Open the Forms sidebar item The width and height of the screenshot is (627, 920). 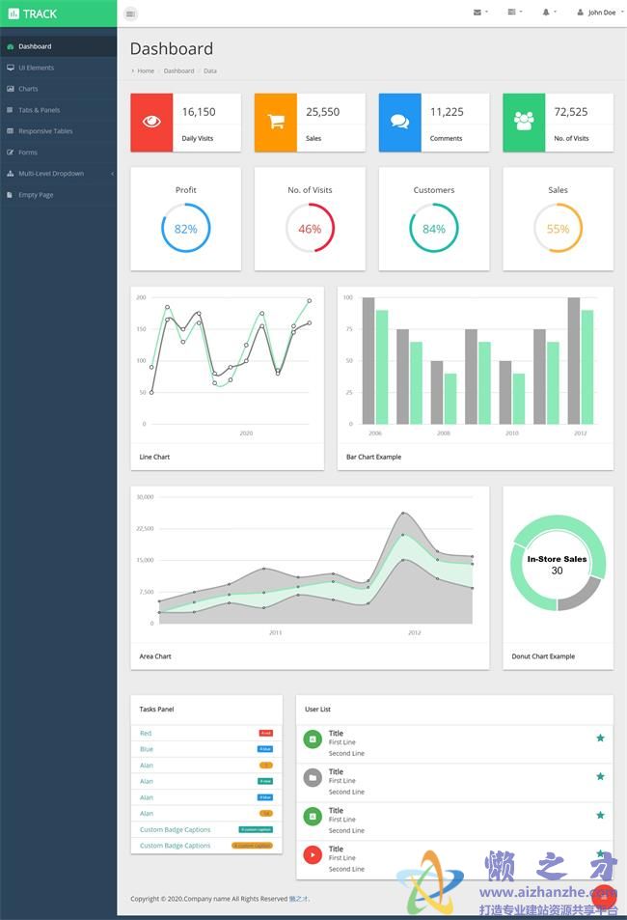[28, 153]
